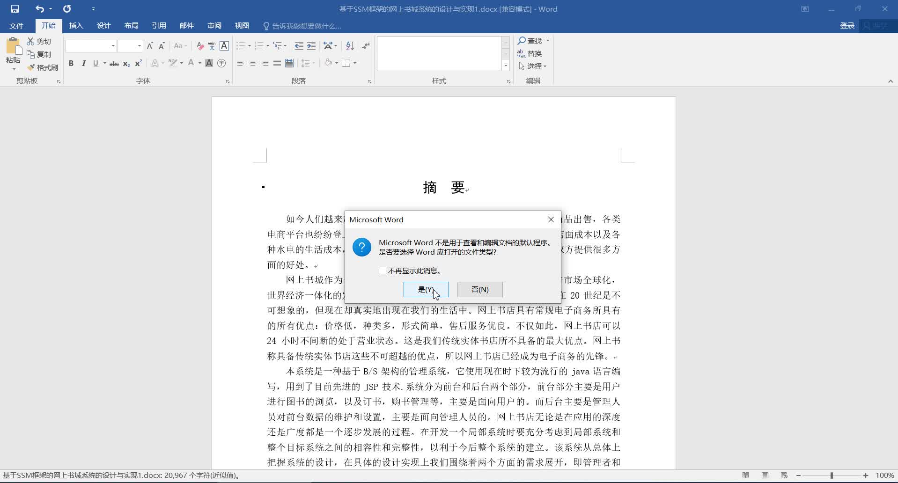Image resolution: width=898 pixels, height=483 pixels.
Task: Click the Sort (A-Z) icon
Action: pyautogui.click(x=350, y=46)
